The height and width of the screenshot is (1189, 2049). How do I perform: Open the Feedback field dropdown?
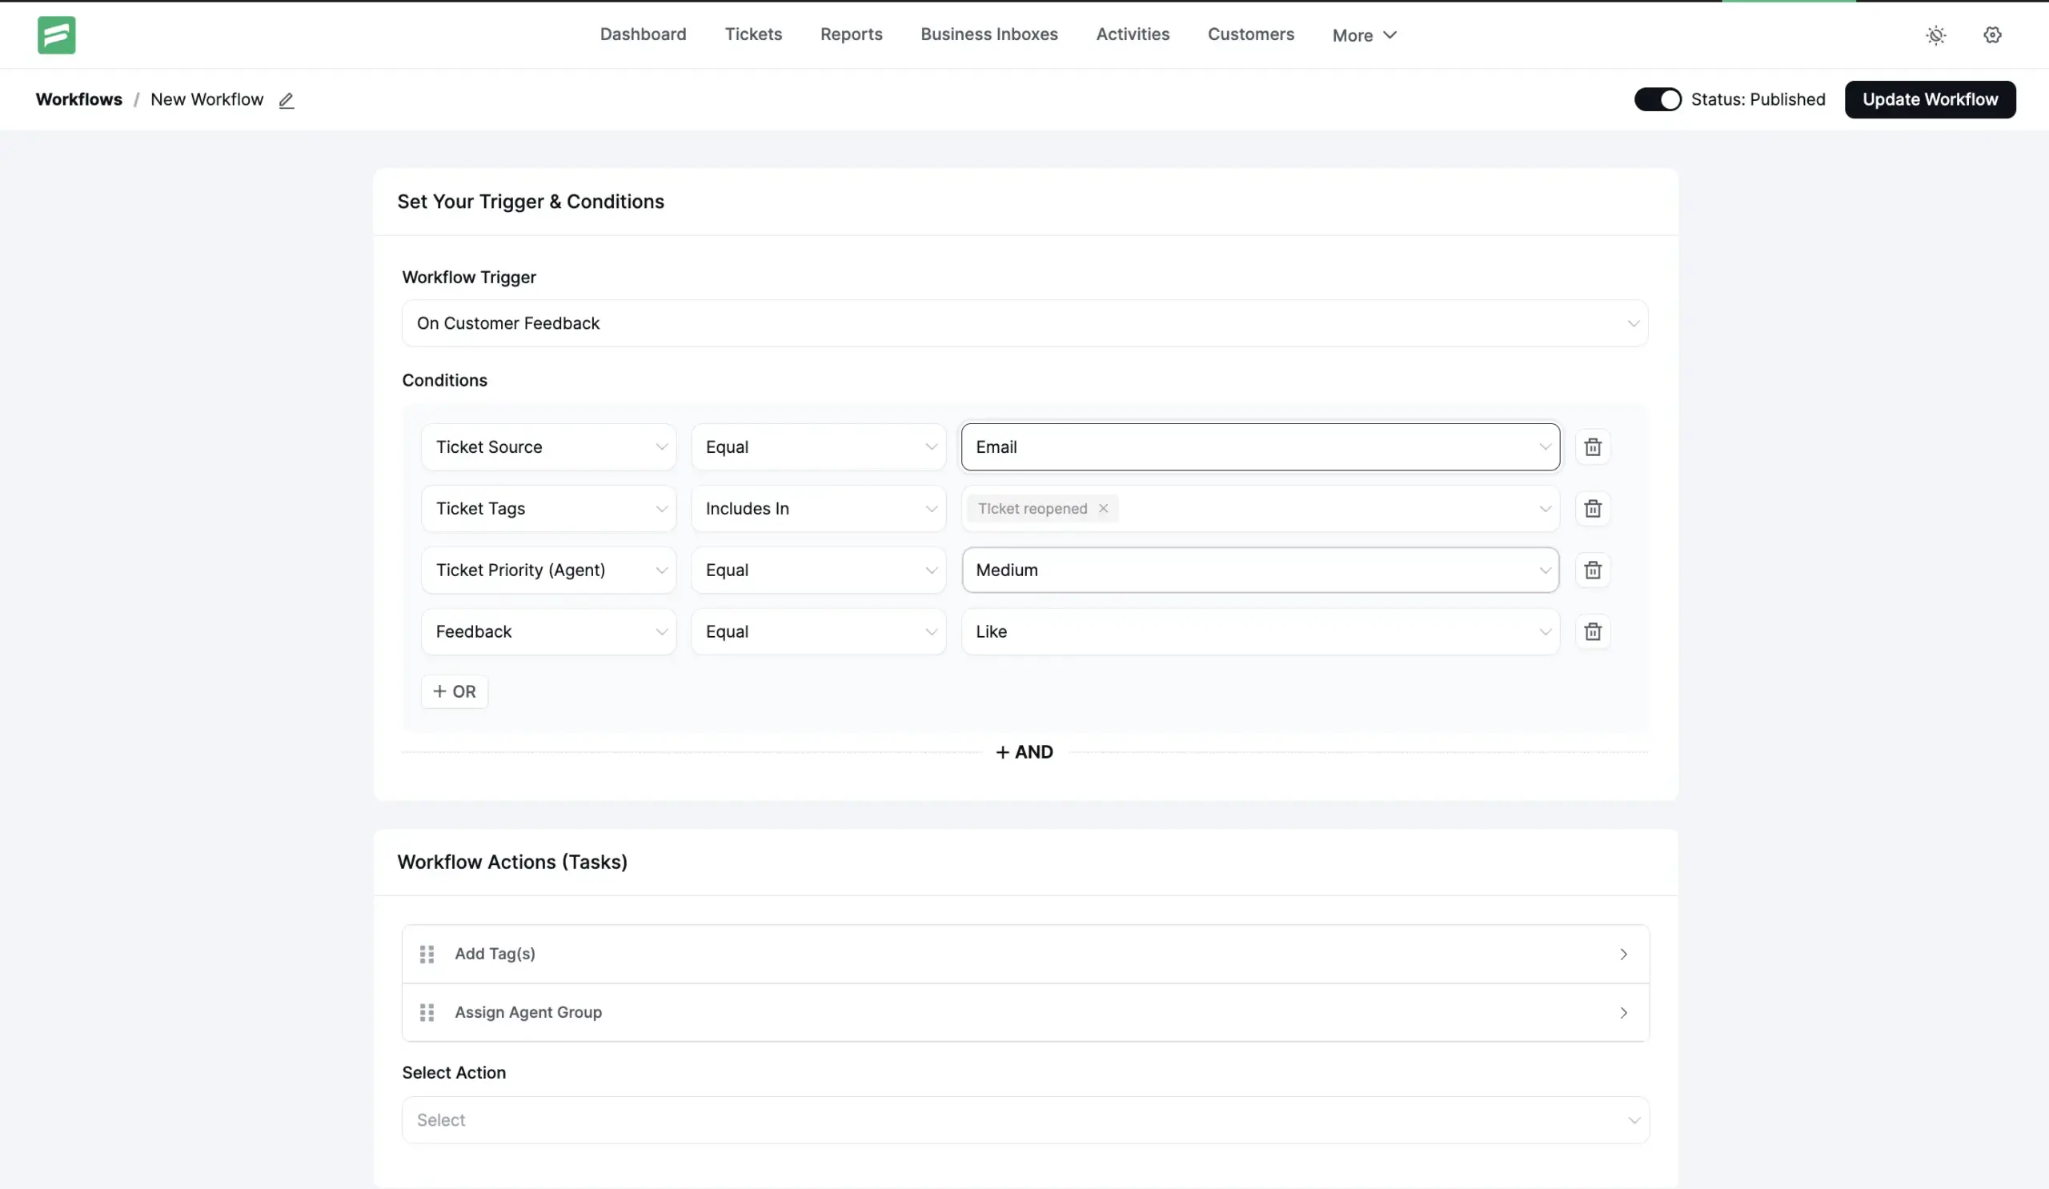pyautogui.click(x=549, y=632)
